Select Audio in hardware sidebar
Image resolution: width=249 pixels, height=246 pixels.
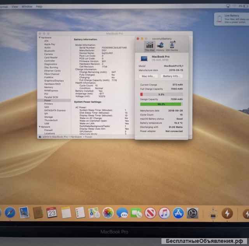pos(47,47)
